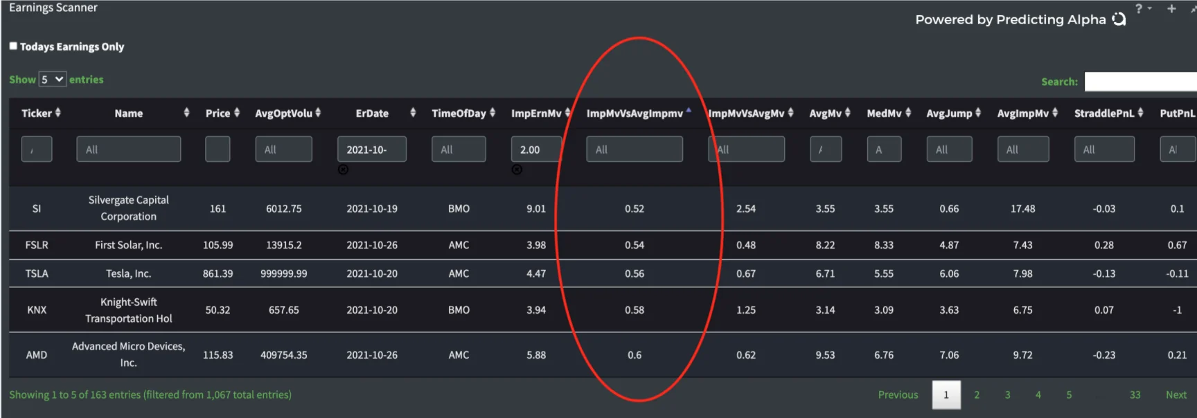The width and height of the screenshot is (1197, 418).
Task: Click the plus icon in header
Action: [x=1171, y=8]
